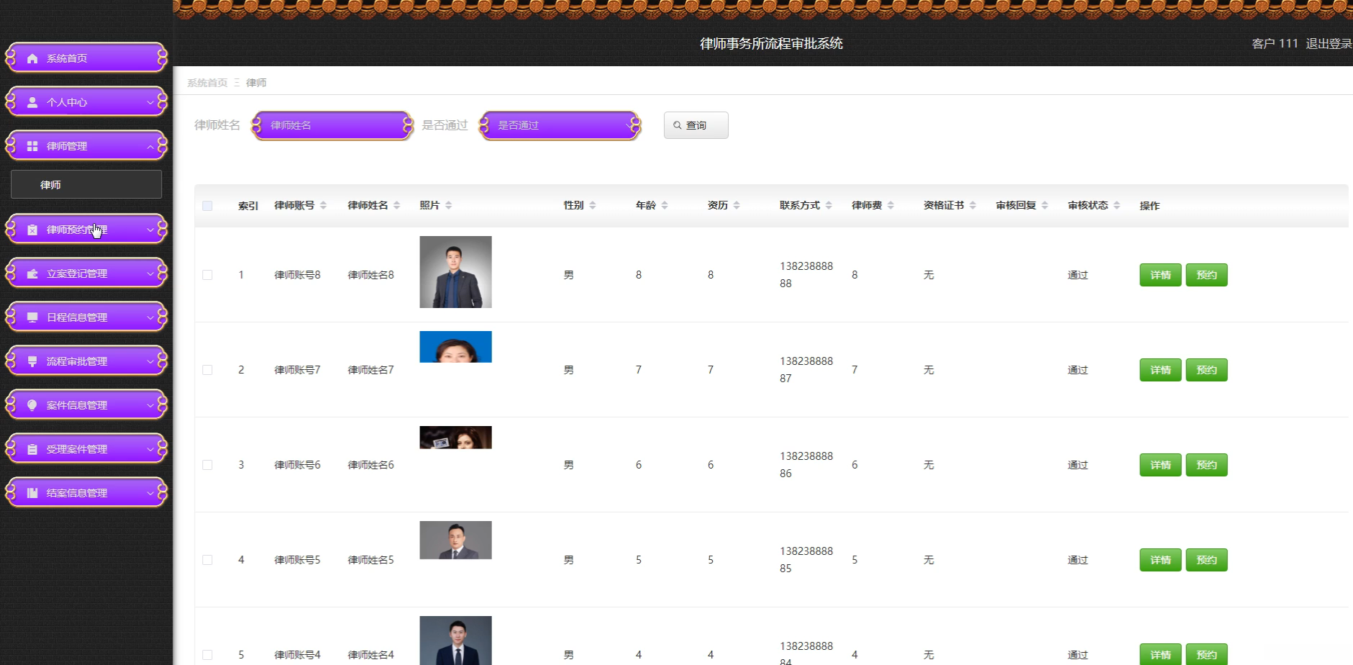Click the grid icon beside 律师管理
The width and height of the screenshot is (1353, 665).
[32, 146]
